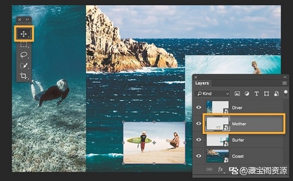Open the Layers panel menu
Viewport: 293px width, 181px height.
(284, 83)
